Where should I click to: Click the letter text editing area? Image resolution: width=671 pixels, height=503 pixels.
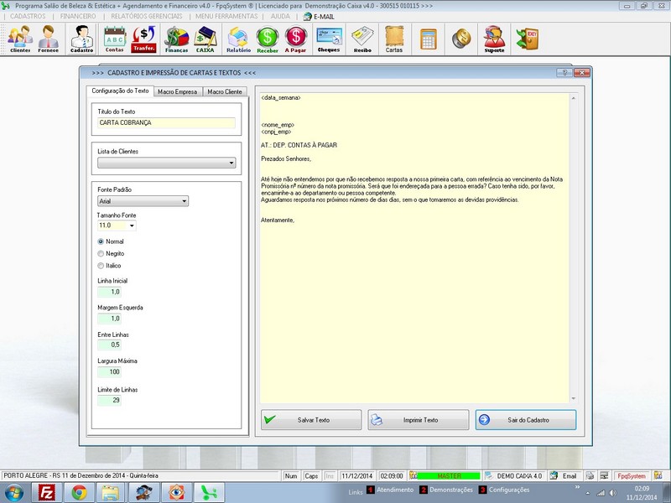(414, 248)
